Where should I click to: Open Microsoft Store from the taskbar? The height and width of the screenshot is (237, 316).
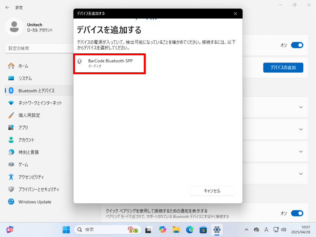(203, 229)
